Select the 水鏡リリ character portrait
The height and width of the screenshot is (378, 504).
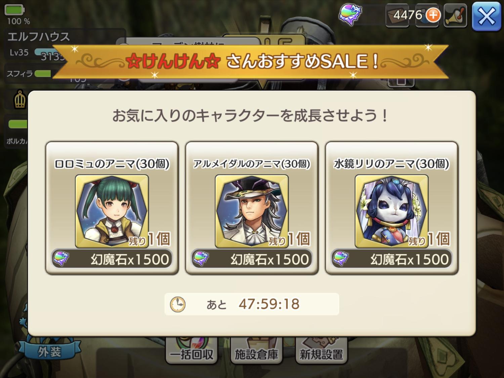391,211
